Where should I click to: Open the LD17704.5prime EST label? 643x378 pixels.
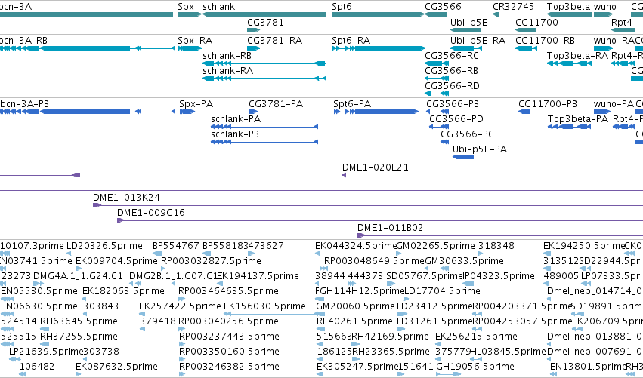click(442, 291)
